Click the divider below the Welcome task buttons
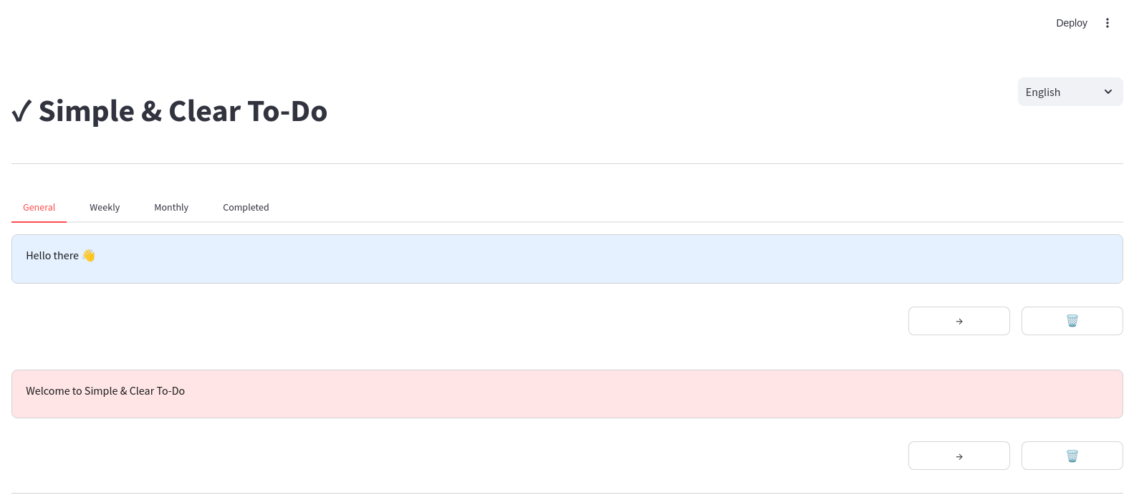Viewport: 1134px width, 495px height. point(567,493)
